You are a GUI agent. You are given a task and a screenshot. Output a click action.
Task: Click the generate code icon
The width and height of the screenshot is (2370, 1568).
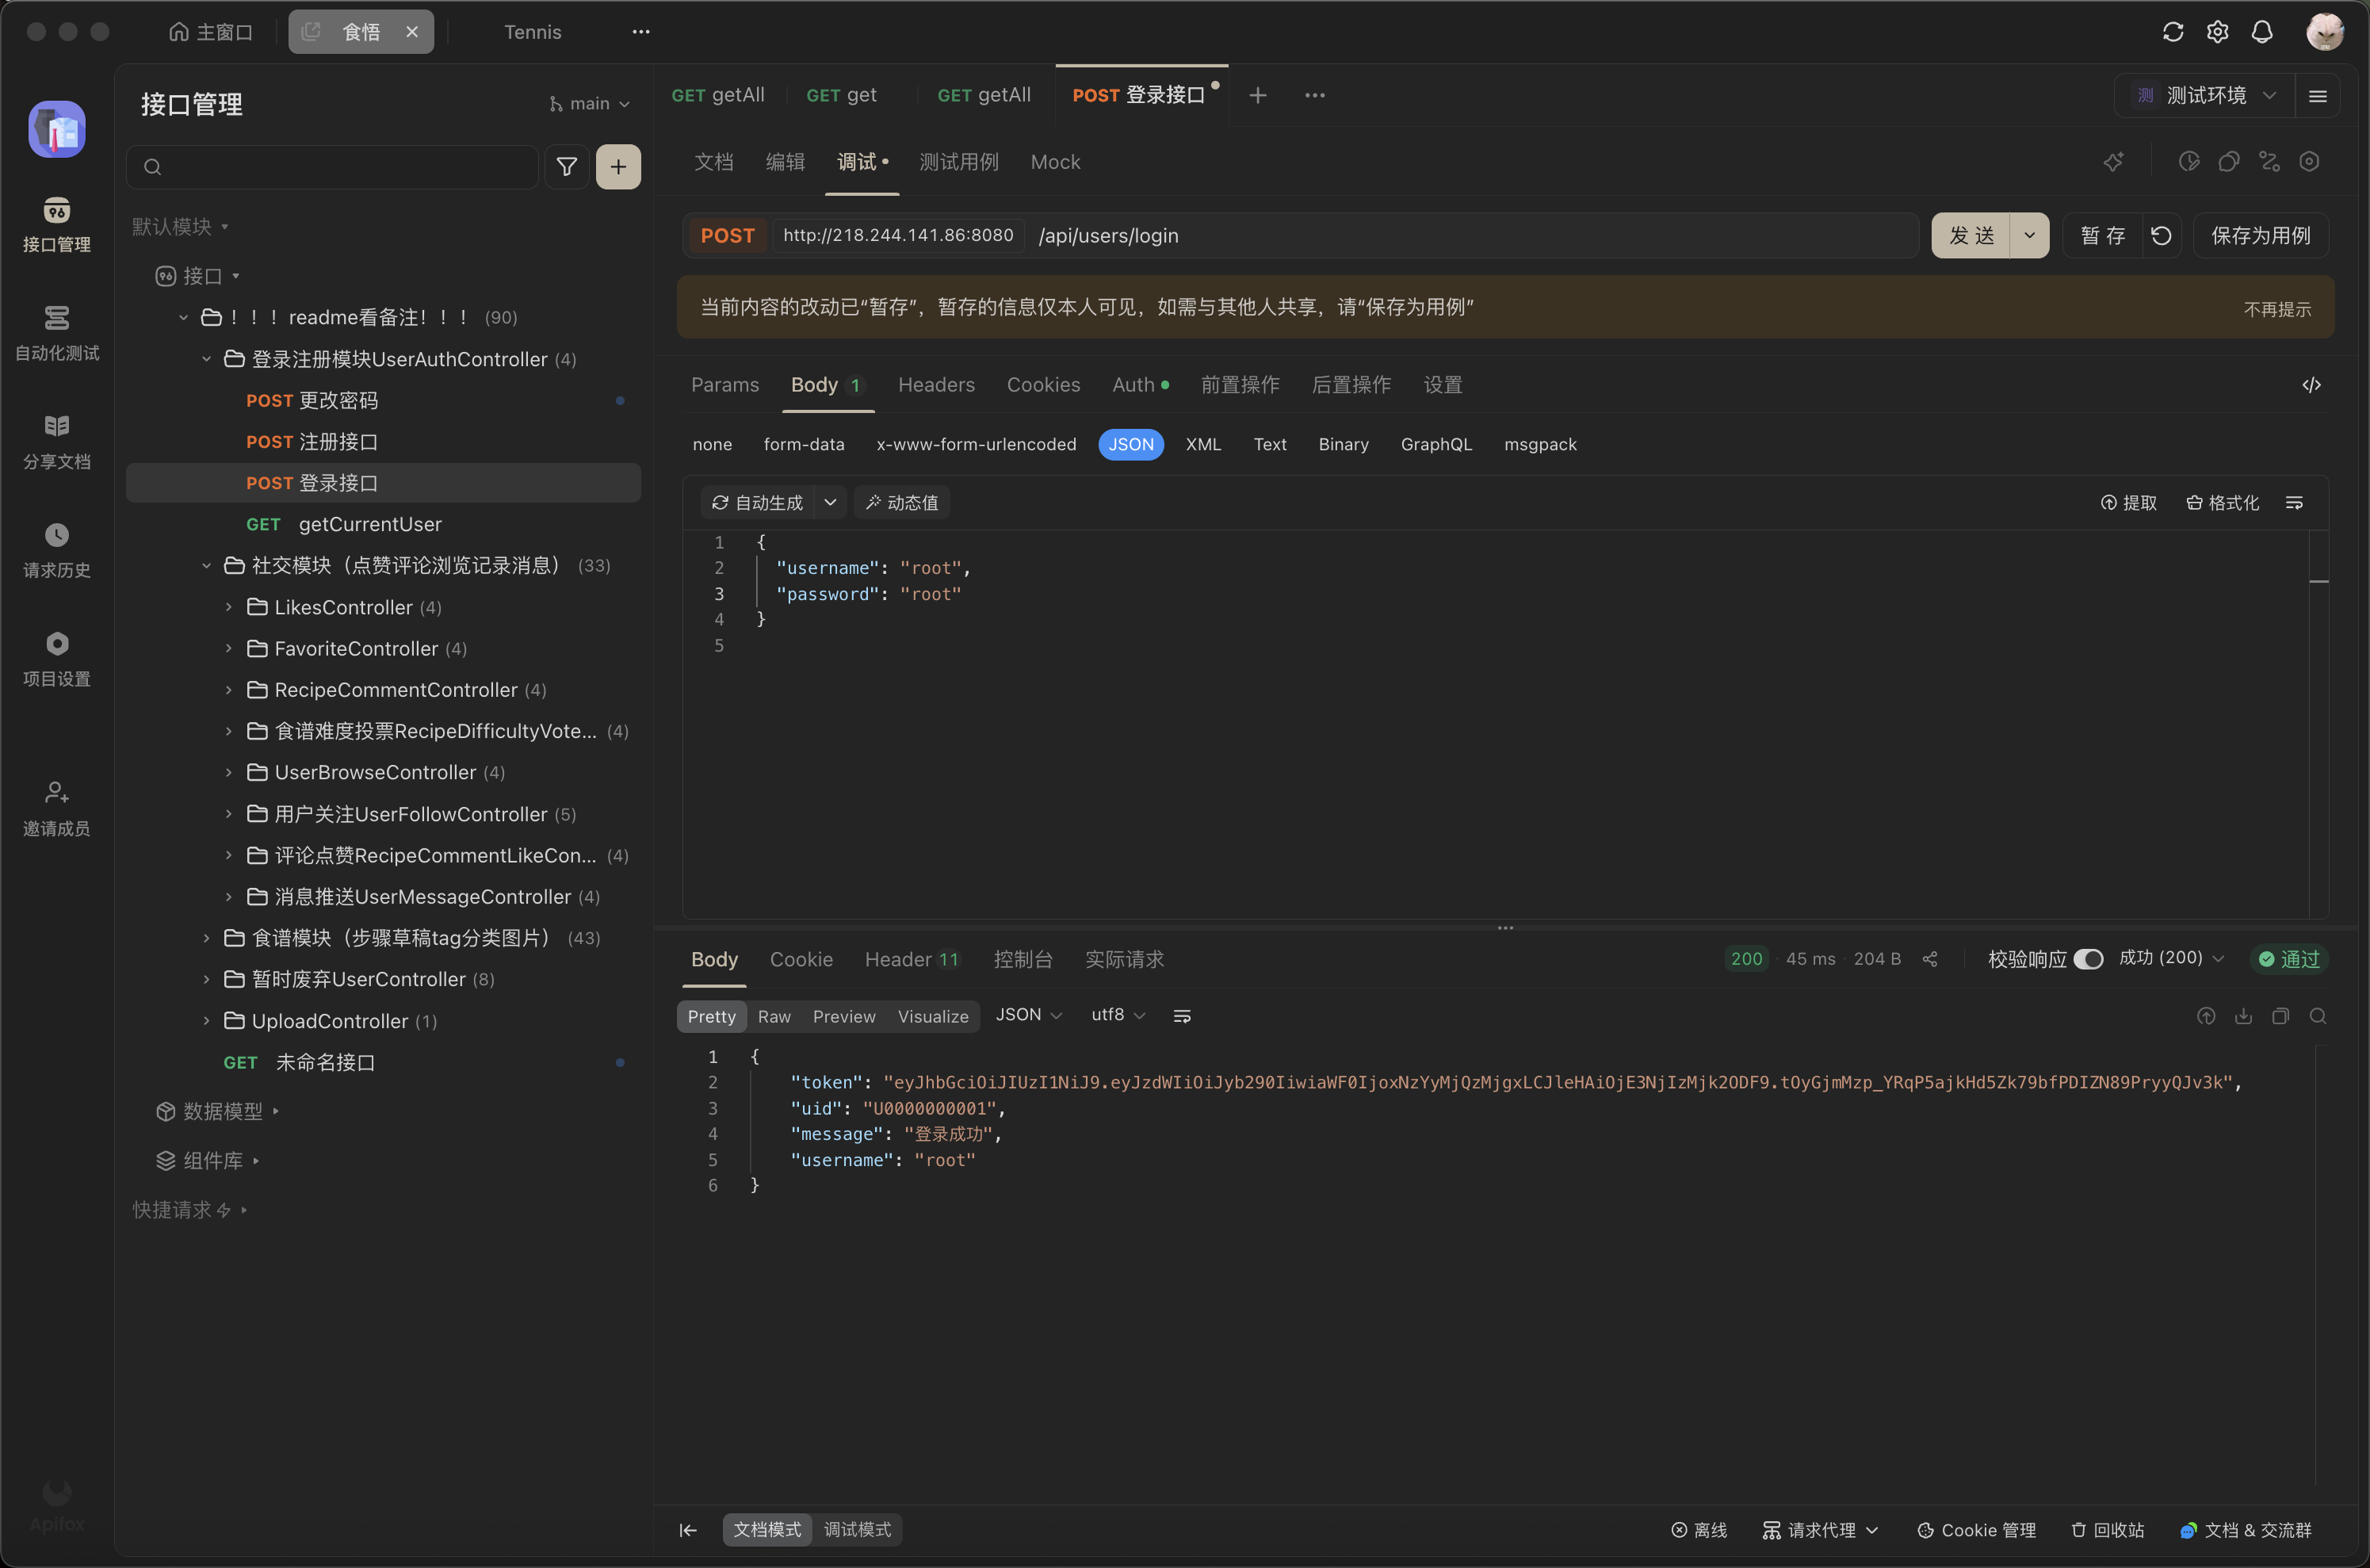tap(2311, 385)
